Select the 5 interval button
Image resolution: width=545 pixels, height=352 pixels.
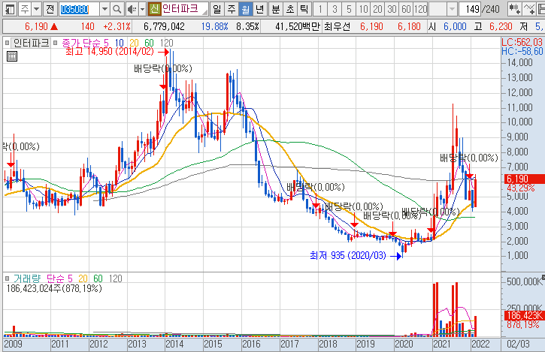(x=349, y=9)
